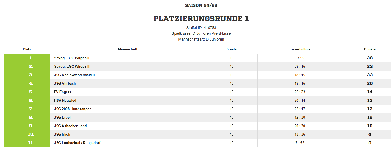Select the FV Engers team name
Screen dimensions: 391x147
pos(63,92)
